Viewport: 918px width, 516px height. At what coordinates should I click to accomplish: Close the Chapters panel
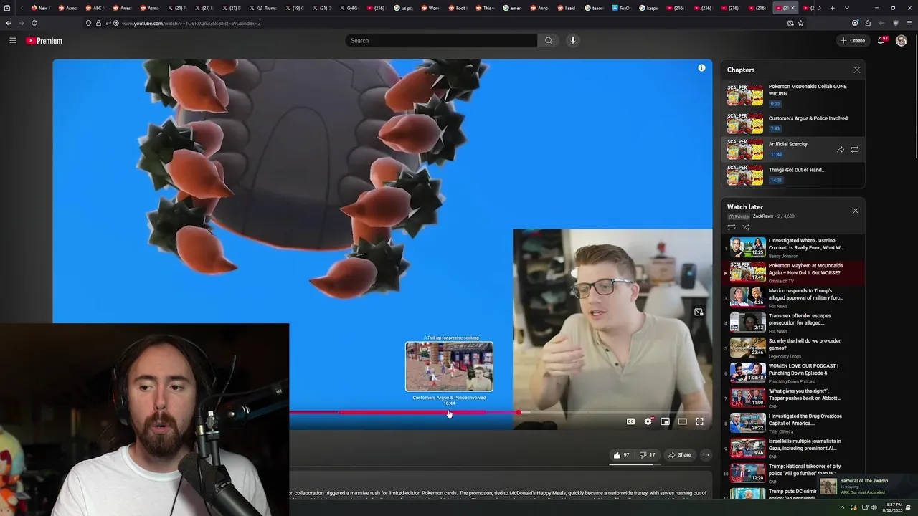click(856, 70)
